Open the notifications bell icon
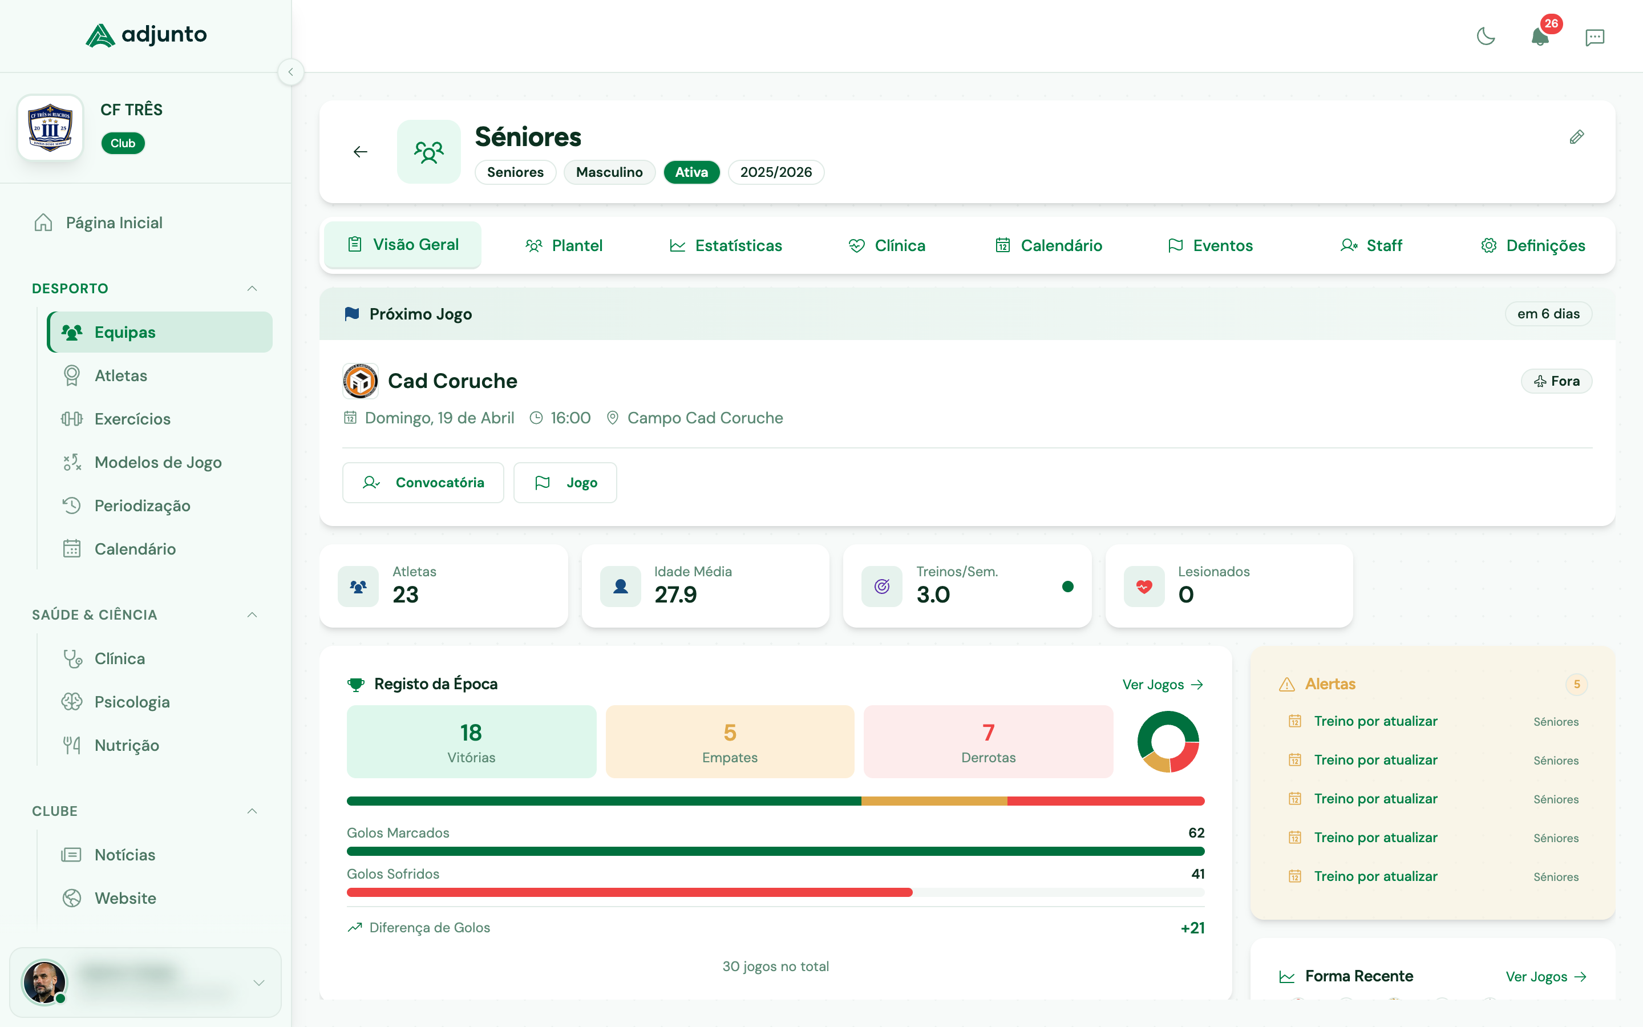The image size is (1643, 1027). (1540, 37)
